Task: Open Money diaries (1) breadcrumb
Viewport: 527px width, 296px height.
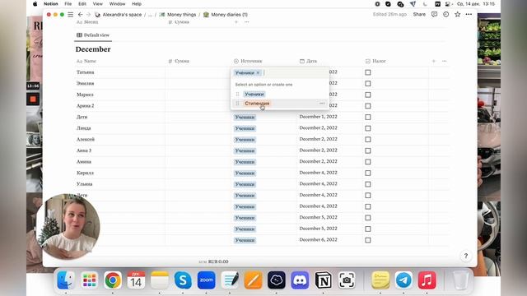Action: [x=226, y=15]
